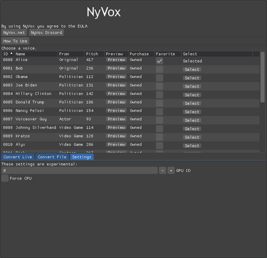Open the NyVox Discord button

(x=46, y=33)
